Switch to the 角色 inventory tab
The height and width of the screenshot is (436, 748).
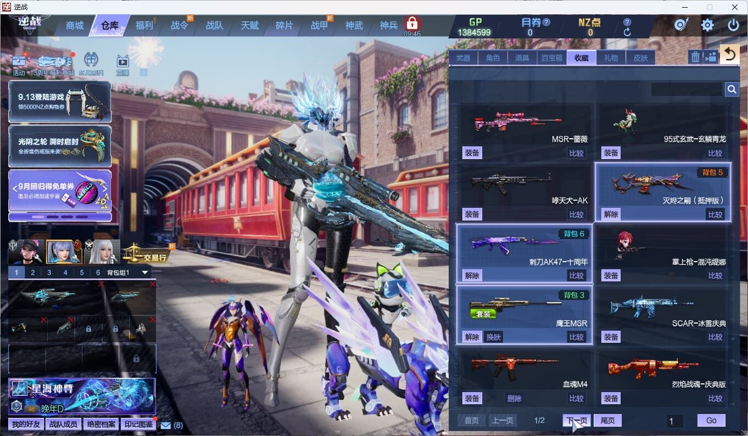click(x=493, y=58)
